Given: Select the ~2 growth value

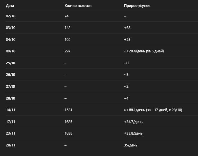Looking at the screenshot, I should pos(126,87).
